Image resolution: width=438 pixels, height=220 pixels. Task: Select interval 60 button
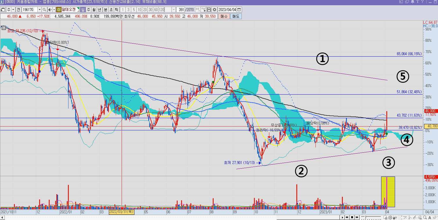click(x=156, y=9)
